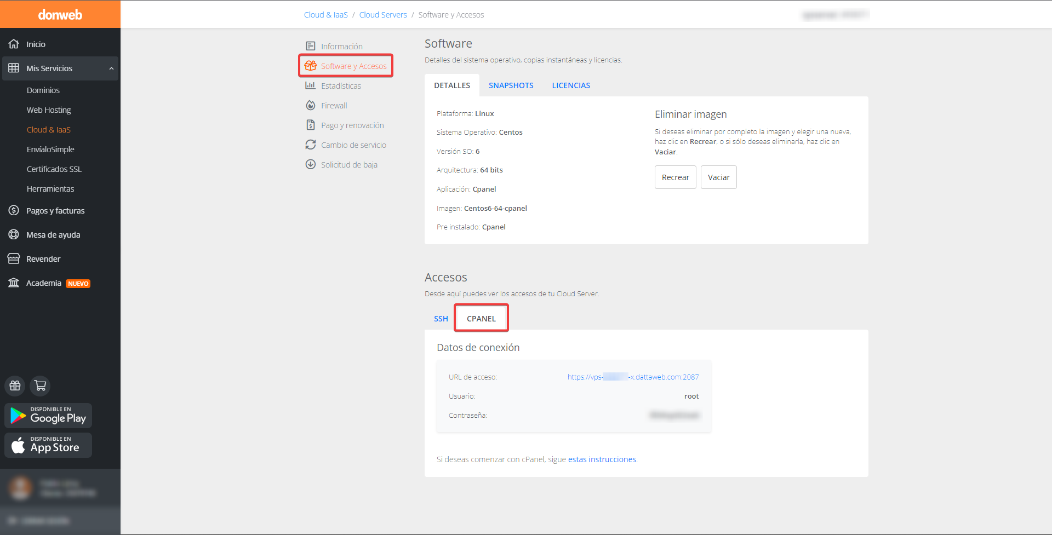The image size is (1052, 535).
Task: Click the Pagos y facturas label
Action: pyautogui.click(x=55, y=211)
